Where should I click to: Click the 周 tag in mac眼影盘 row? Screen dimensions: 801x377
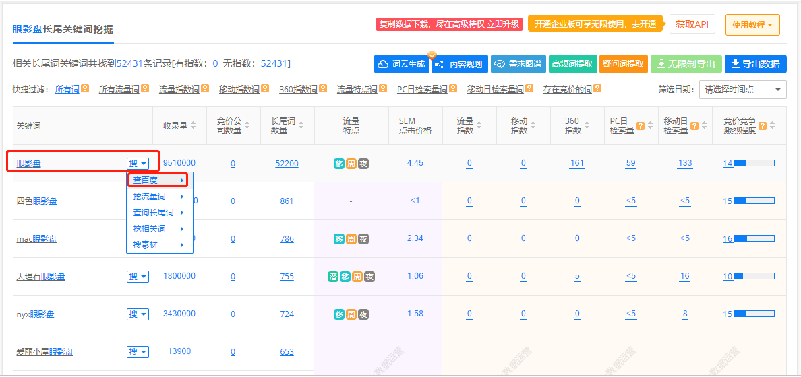click(x=351, y=239)
